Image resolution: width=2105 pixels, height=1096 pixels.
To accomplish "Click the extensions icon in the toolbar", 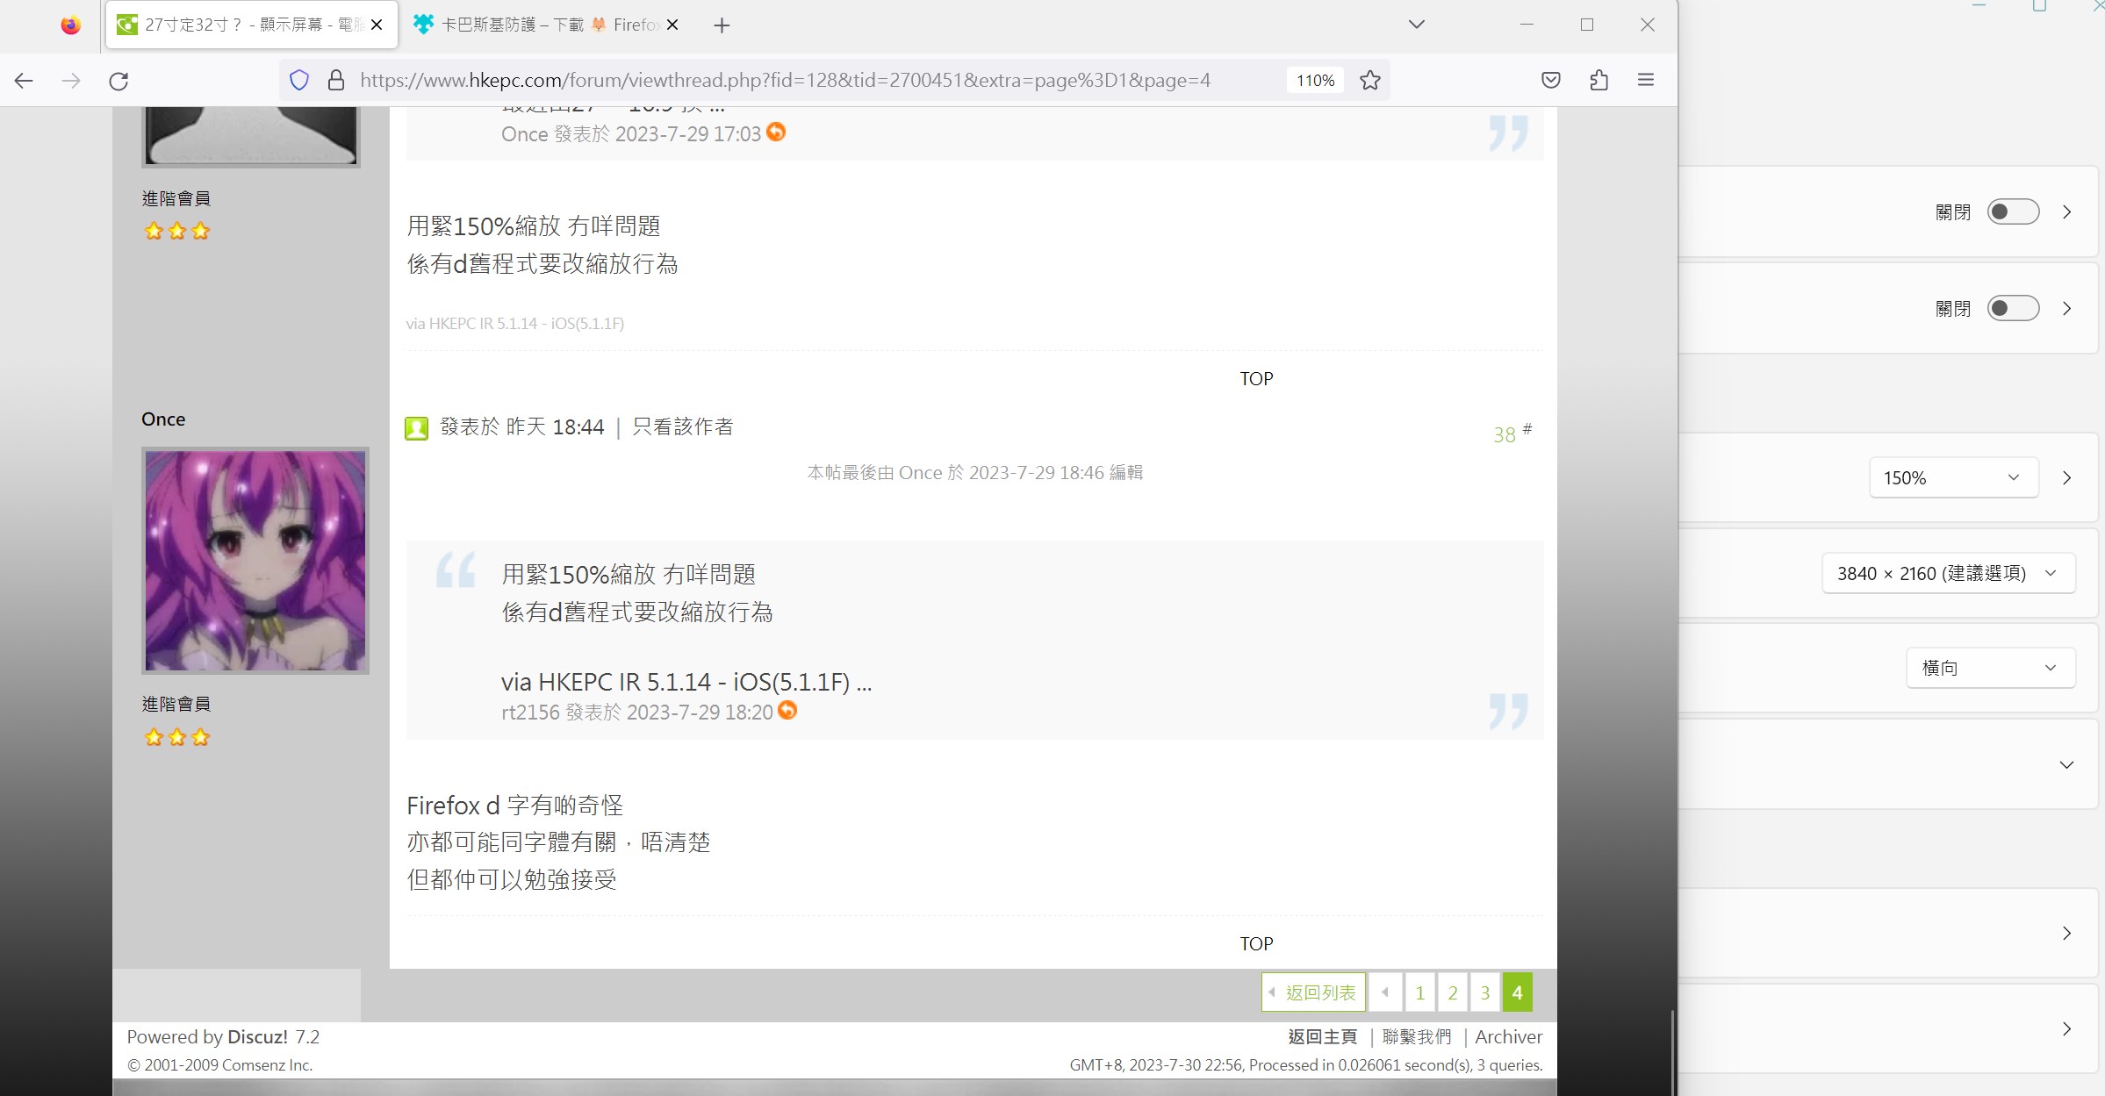I will (1599, 80).
